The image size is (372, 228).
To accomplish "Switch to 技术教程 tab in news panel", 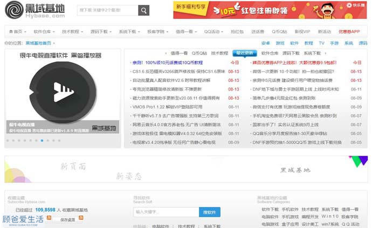I will [219, 53].
